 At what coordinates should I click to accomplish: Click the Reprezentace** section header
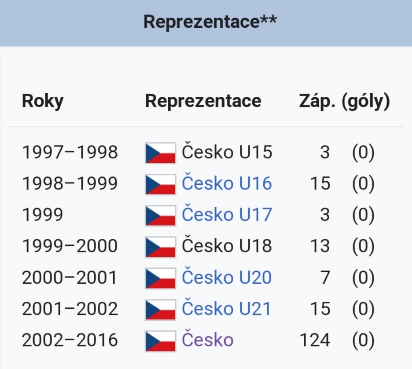210,22
